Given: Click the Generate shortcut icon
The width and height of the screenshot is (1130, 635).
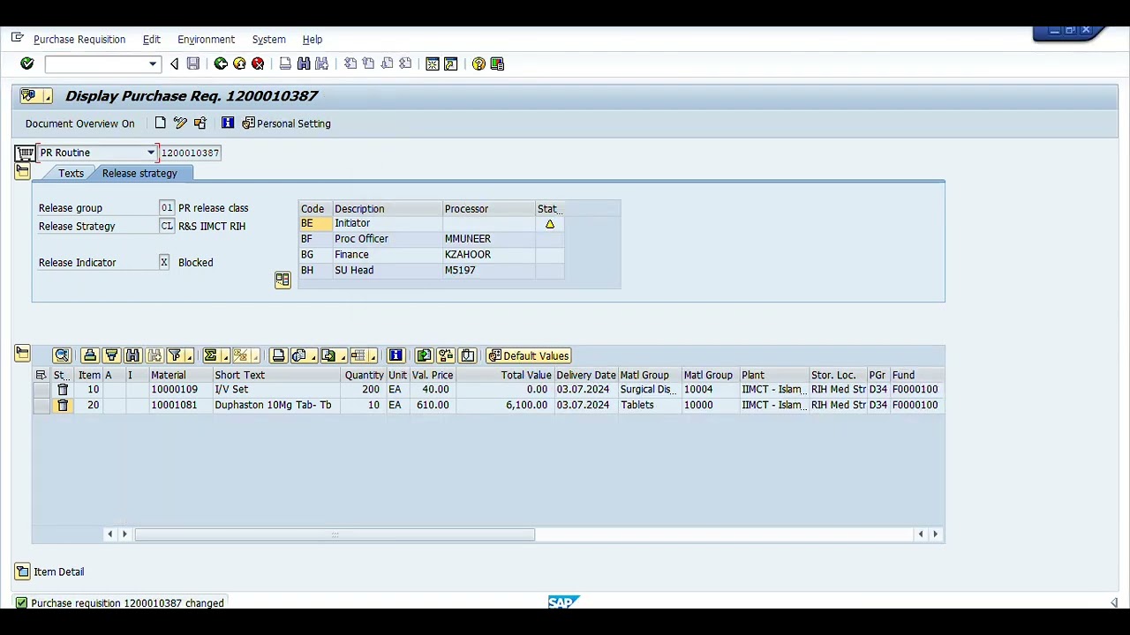Looking at the screenshot, I should click(451, 63).
